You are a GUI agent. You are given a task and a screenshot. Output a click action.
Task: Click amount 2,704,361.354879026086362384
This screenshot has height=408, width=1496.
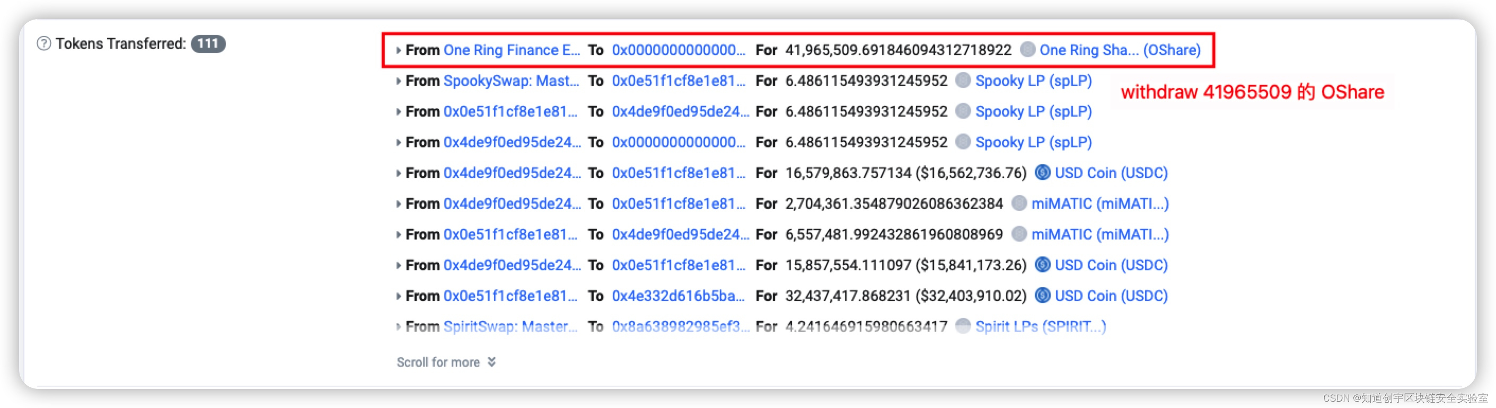click(x=894, y=203)
